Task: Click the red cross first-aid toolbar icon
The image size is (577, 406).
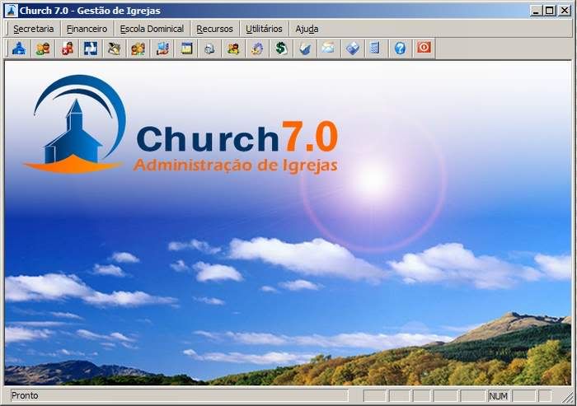Action: 67,49
